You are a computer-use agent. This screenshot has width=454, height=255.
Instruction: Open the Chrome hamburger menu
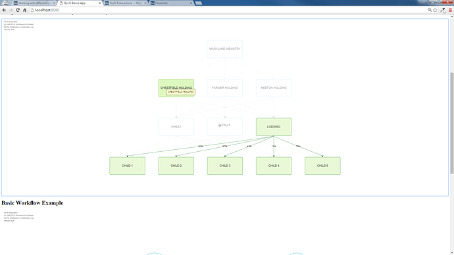pos(450,10)
